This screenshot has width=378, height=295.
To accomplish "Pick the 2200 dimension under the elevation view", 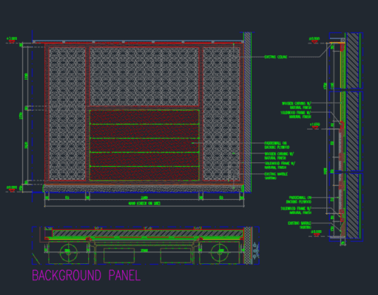I will pos(144,198).
